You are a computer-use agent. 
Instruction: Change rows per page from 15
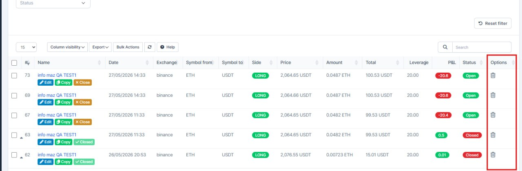27,47
